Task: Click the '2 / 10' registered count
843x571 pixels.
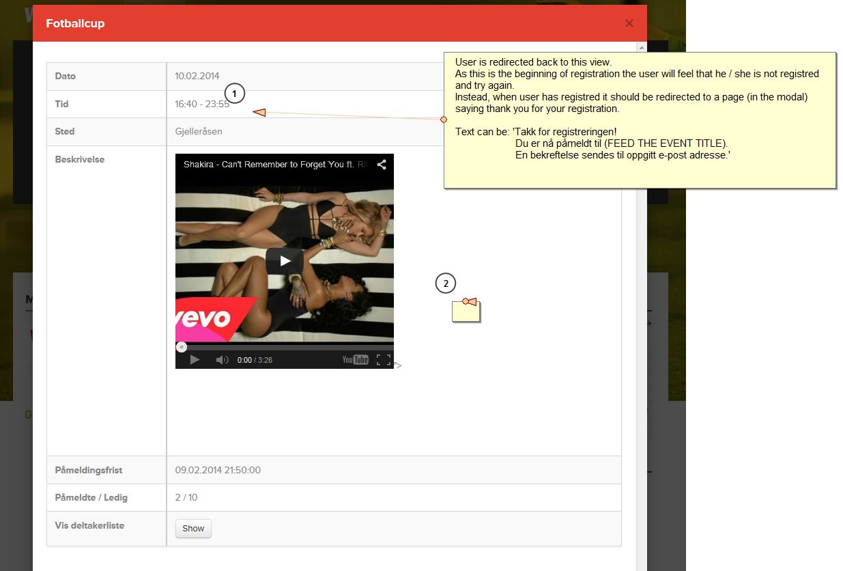Action: click(x=186, y=498)
